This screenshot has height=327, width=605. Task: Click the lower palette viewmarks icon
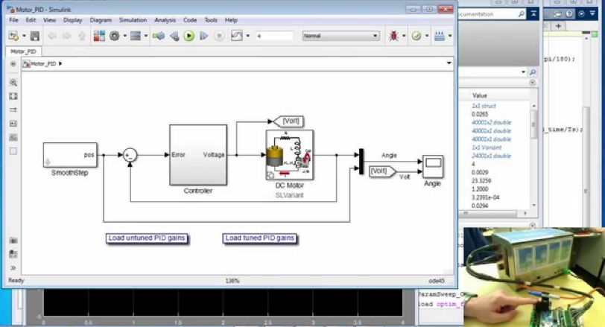pyautogui.click(x=13, y=254)
